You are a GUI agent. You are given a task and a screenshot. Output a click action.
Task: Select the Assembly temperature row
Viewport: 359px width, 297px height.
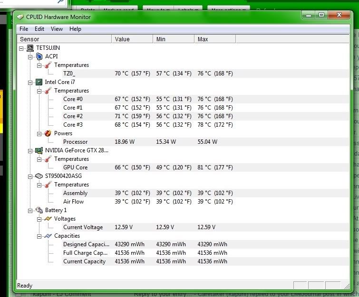tap(205, 193)
